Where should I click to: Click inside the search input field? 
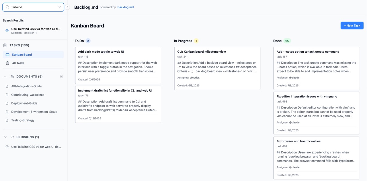(x=32, y=7)
